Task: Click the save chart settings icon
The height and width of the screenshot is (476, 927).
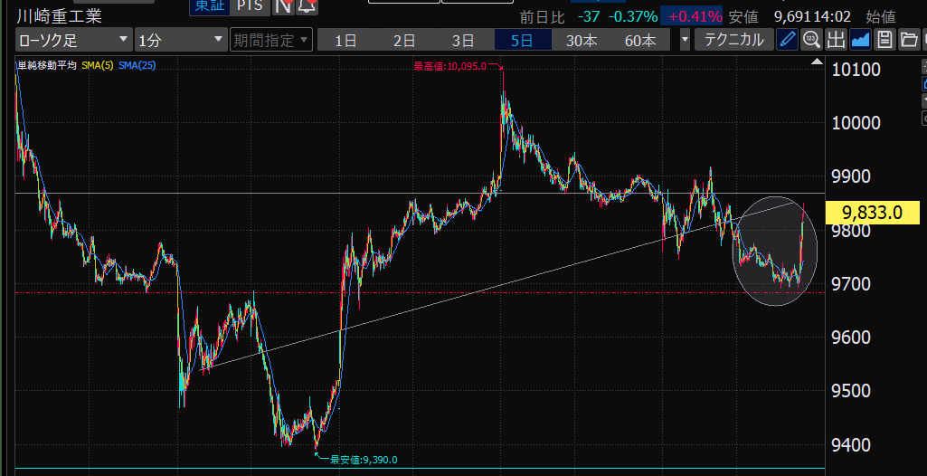Action: pos(884,39)
